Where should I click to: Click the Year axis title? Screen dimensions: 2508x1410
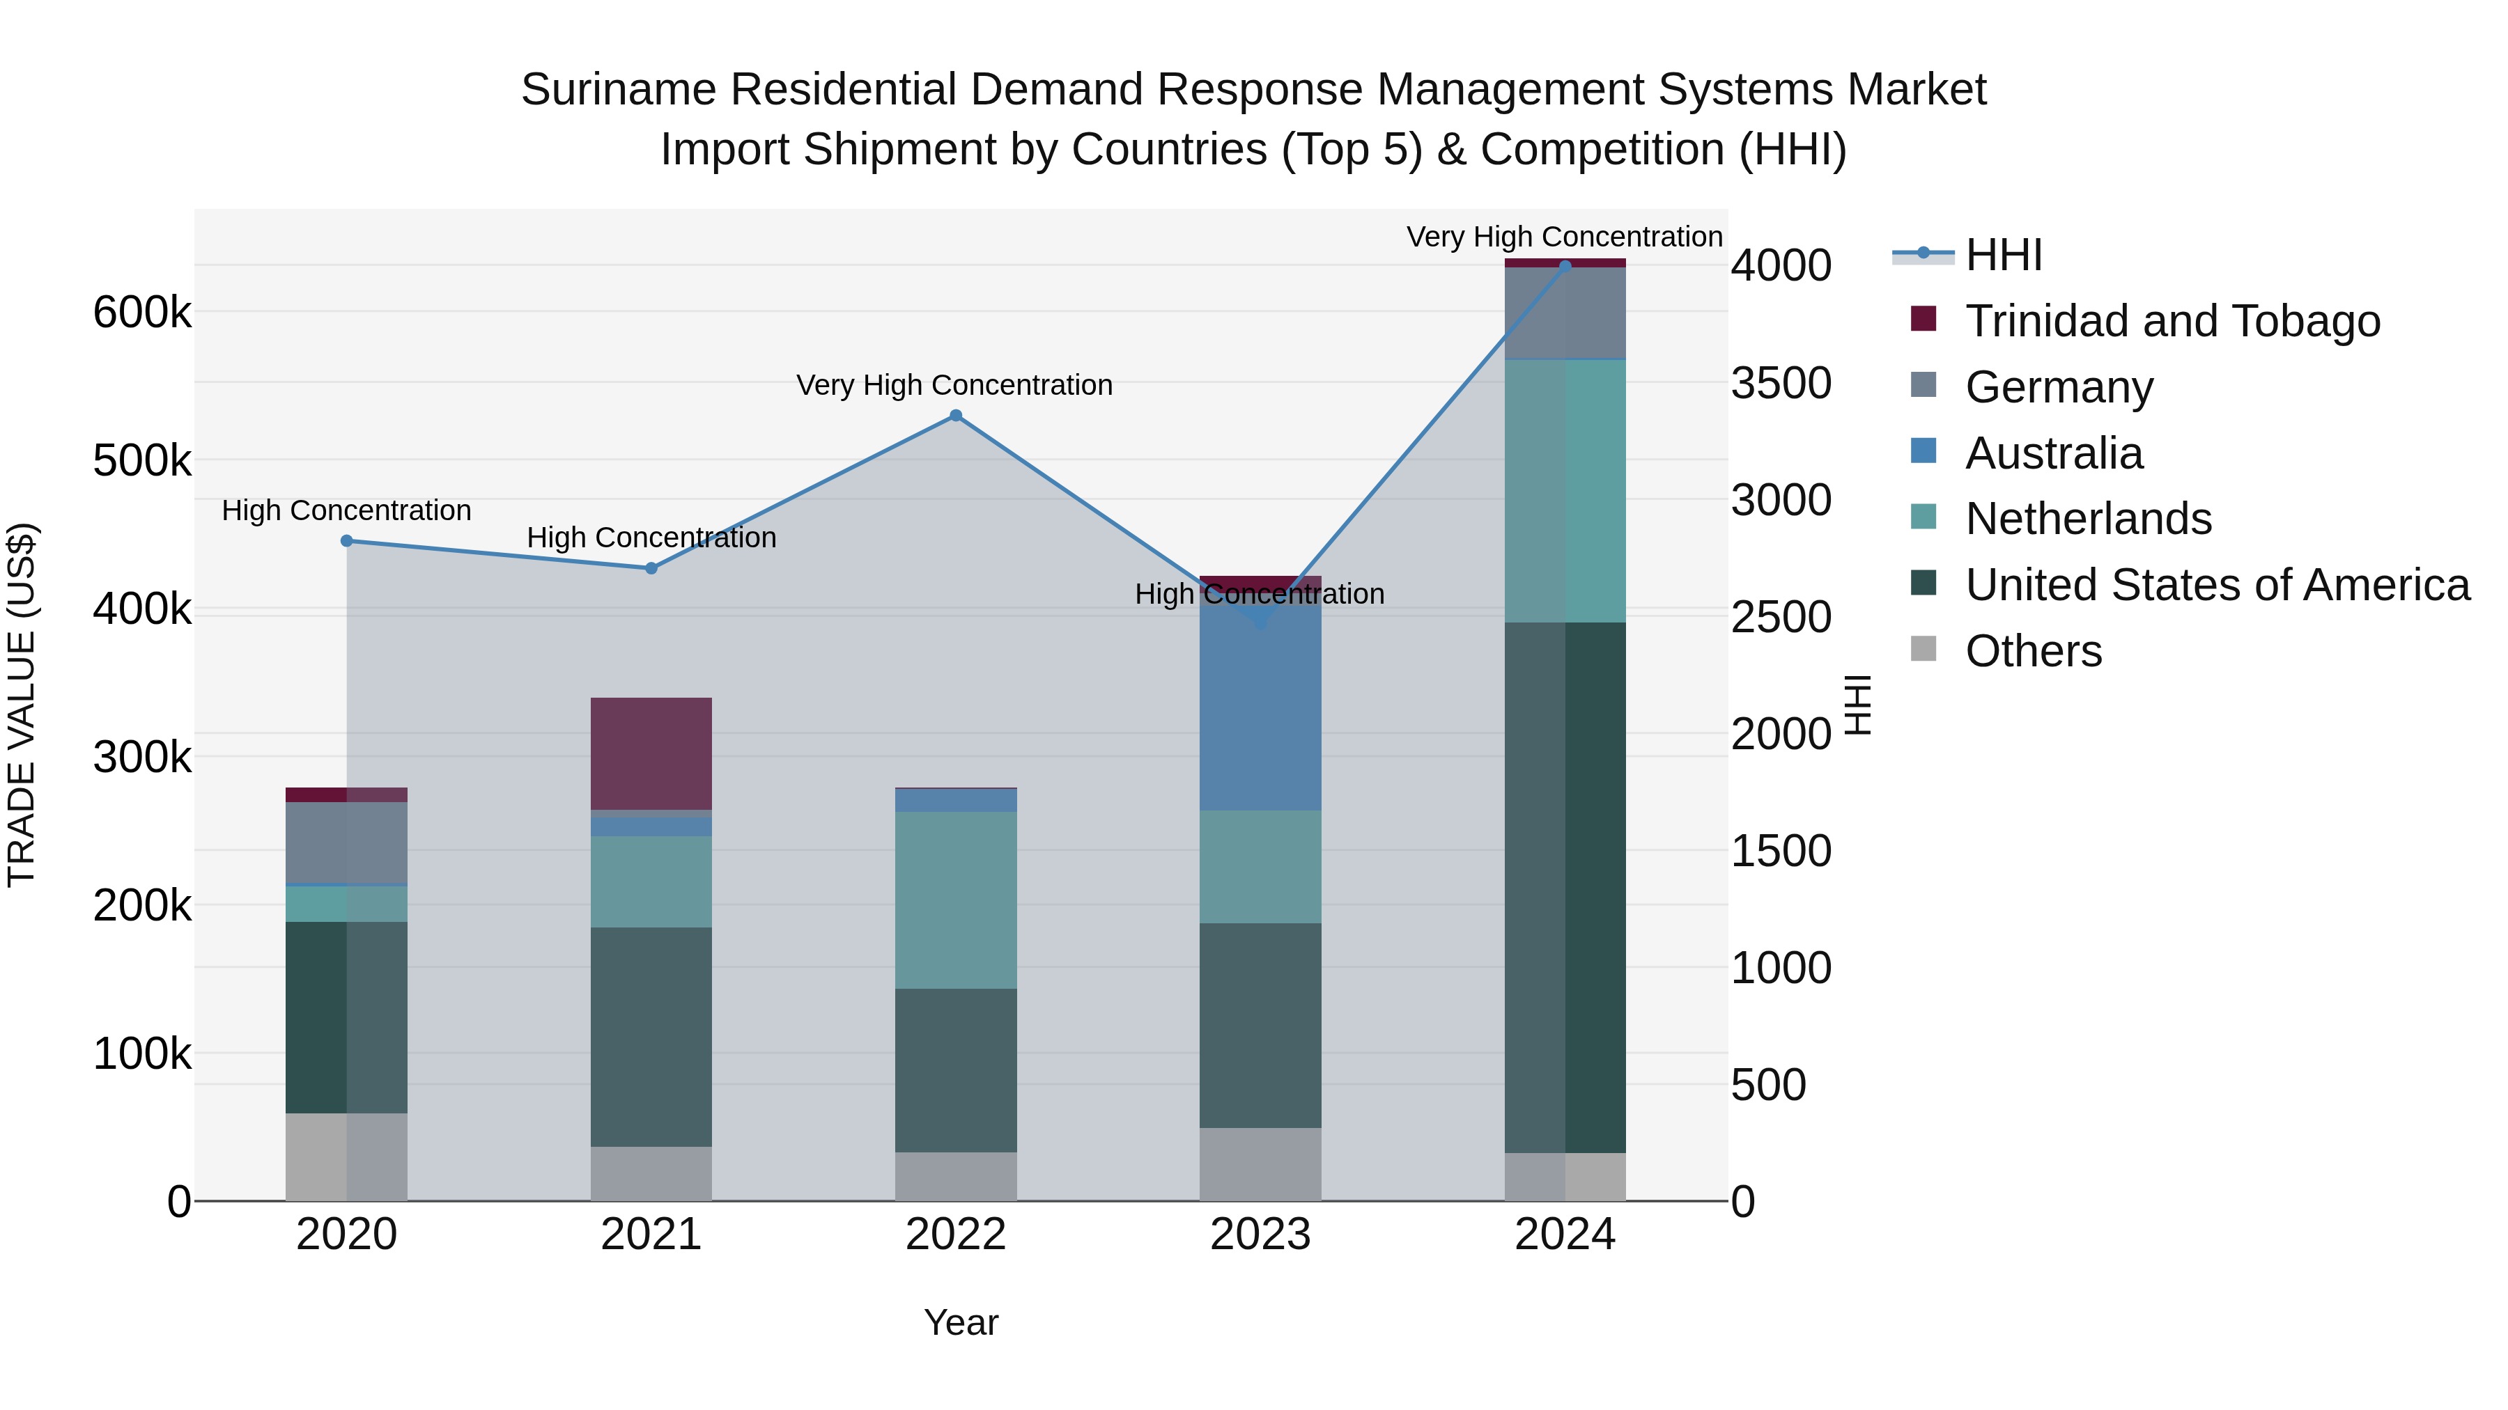pyautogui.click(x=961, y=1322)
